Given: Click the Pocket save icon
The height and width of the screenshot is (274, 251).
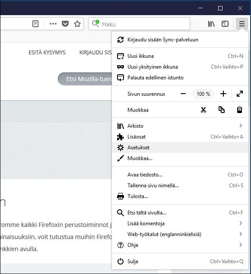Looking at the screenshot, I should pos(65,24).
